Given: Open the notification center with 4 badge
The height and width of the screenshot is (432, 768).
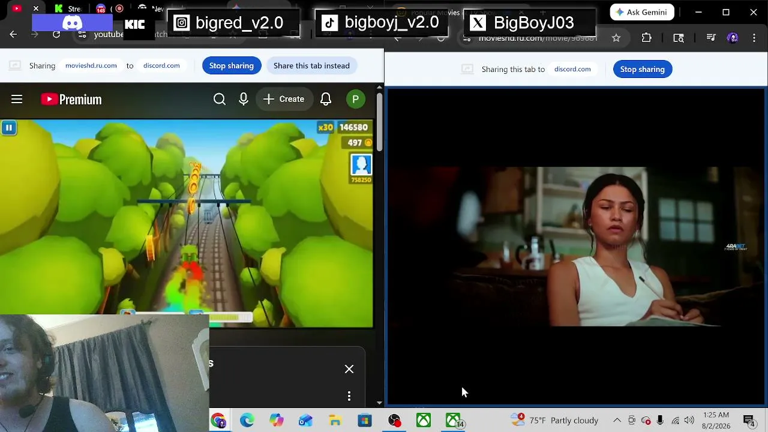Looking at the screenshot, I should [x=749, y=420].
